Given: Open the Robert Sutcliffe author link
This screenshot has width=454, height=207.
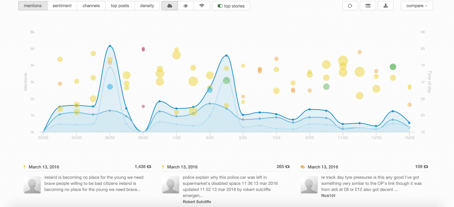Looking at the screenshot, I should click(x=198, y=201).
